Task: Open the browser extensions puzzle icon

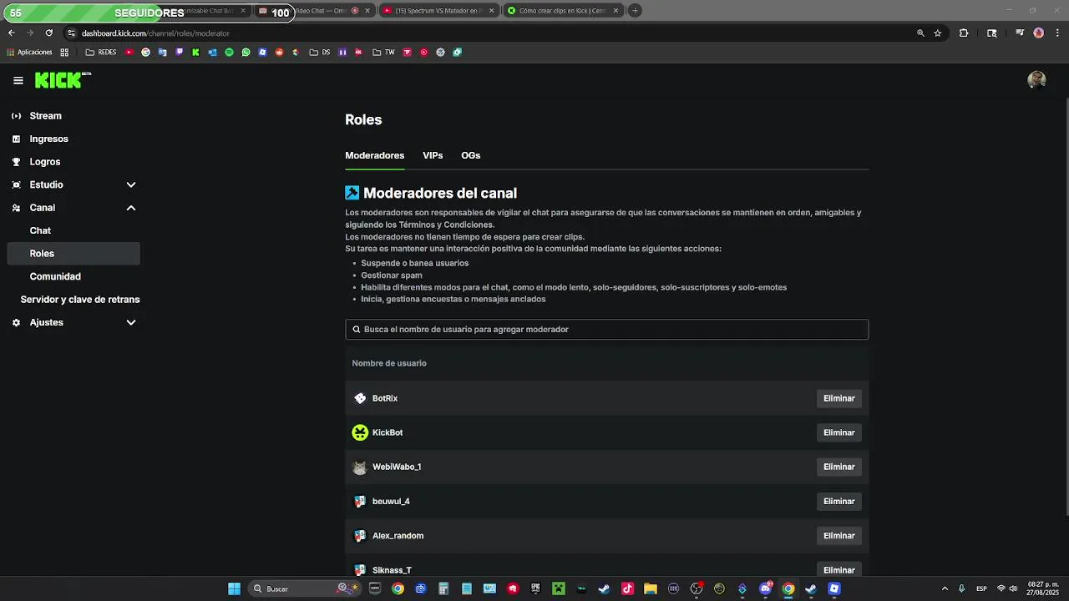Action: click(x=964, y=33)
